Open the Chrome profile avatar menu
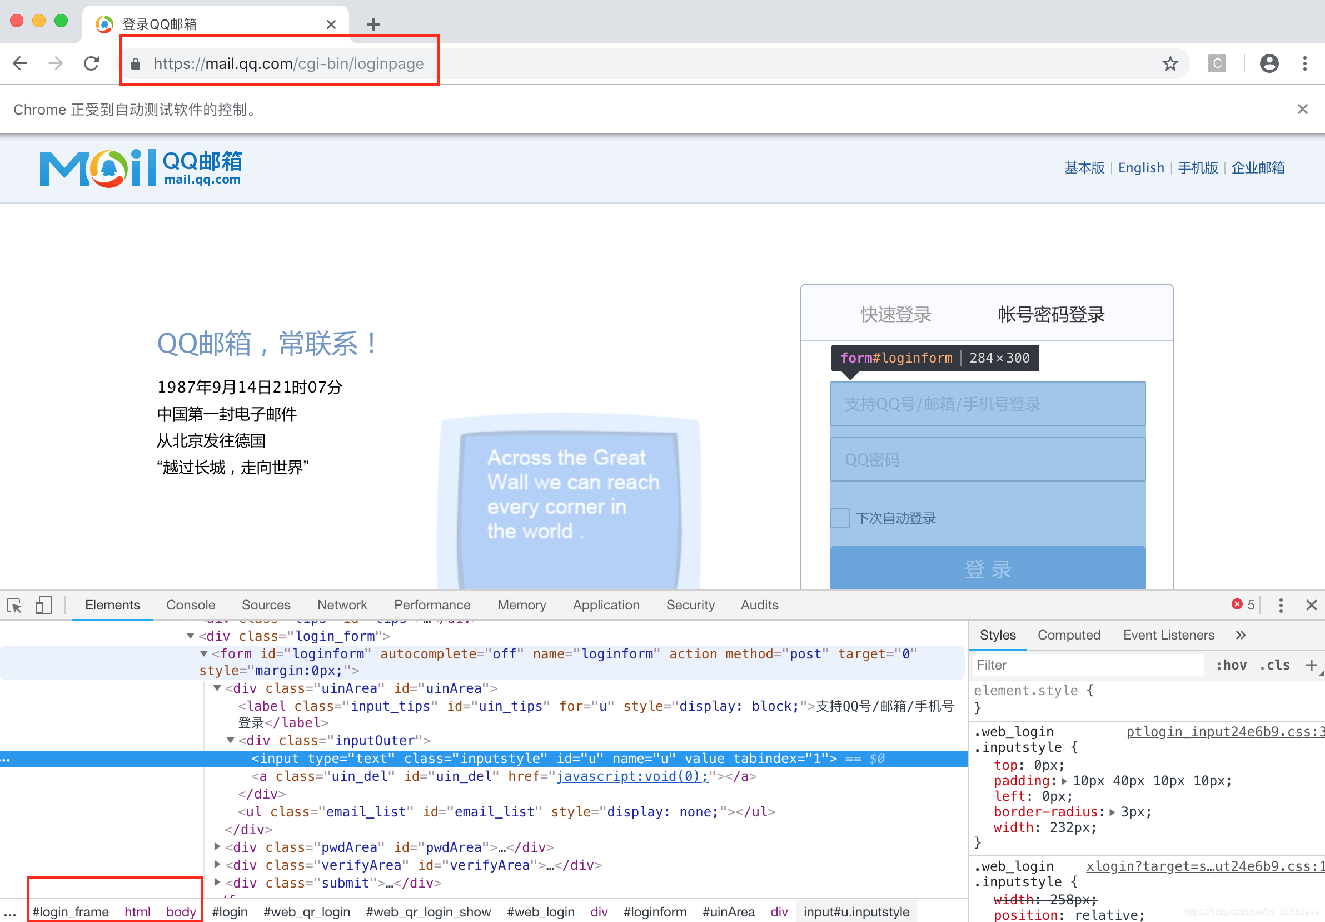The width and height of the screenshot is (1325, 922). tap(1268, 63)
